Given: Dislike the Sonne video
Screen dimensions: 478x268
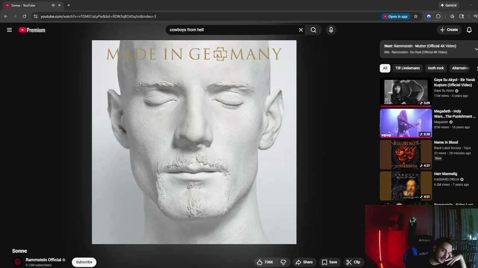Looking at the screenshot, I should pos(283,262).
